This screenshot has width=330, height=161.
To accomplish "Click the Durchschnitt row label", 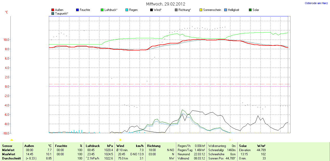I will point(11,158).
